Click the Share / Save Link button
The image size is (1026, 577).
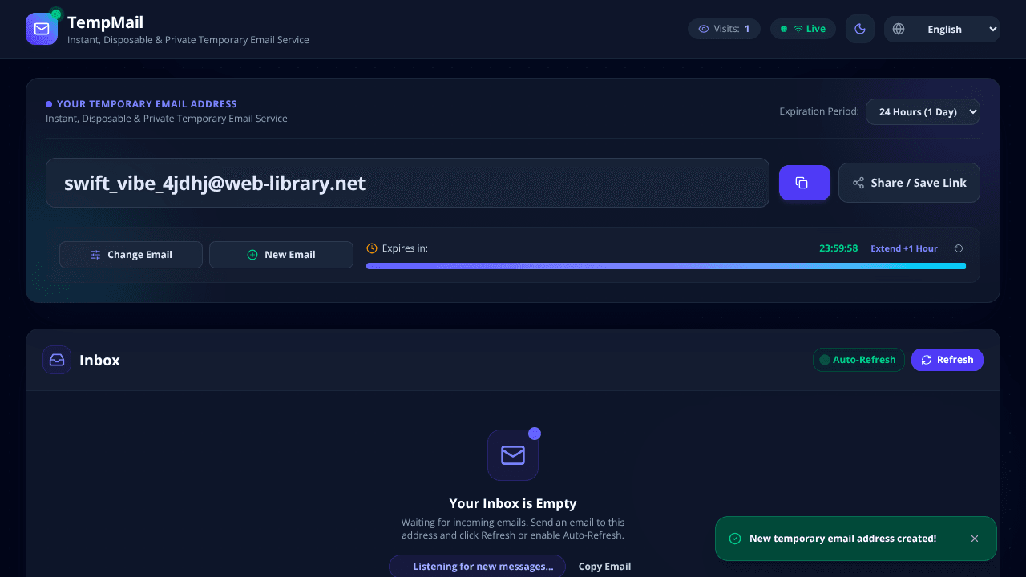click(x=909, y=183)
